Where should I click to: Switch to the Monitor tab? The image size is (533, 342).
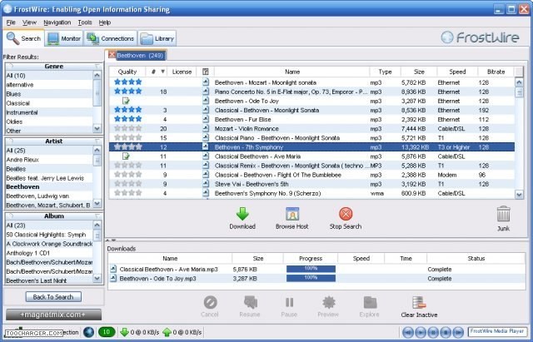64,38
